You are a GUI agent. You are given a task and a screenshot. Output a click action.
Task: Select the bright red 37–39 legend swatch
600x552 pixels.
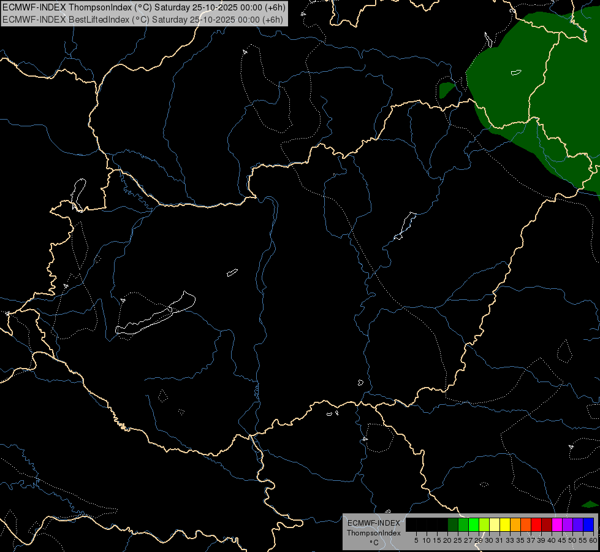point(536,524)
